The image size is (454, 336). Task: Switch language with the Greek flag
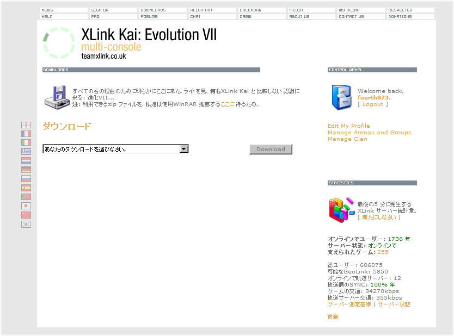coord(26,152)
